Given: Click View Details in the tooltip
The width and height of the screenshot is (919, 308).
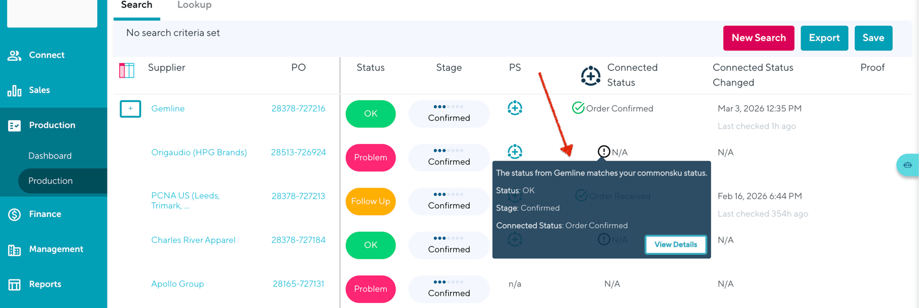Looking at the screenshot, I should pyautogui.click(x=675, y=244).
